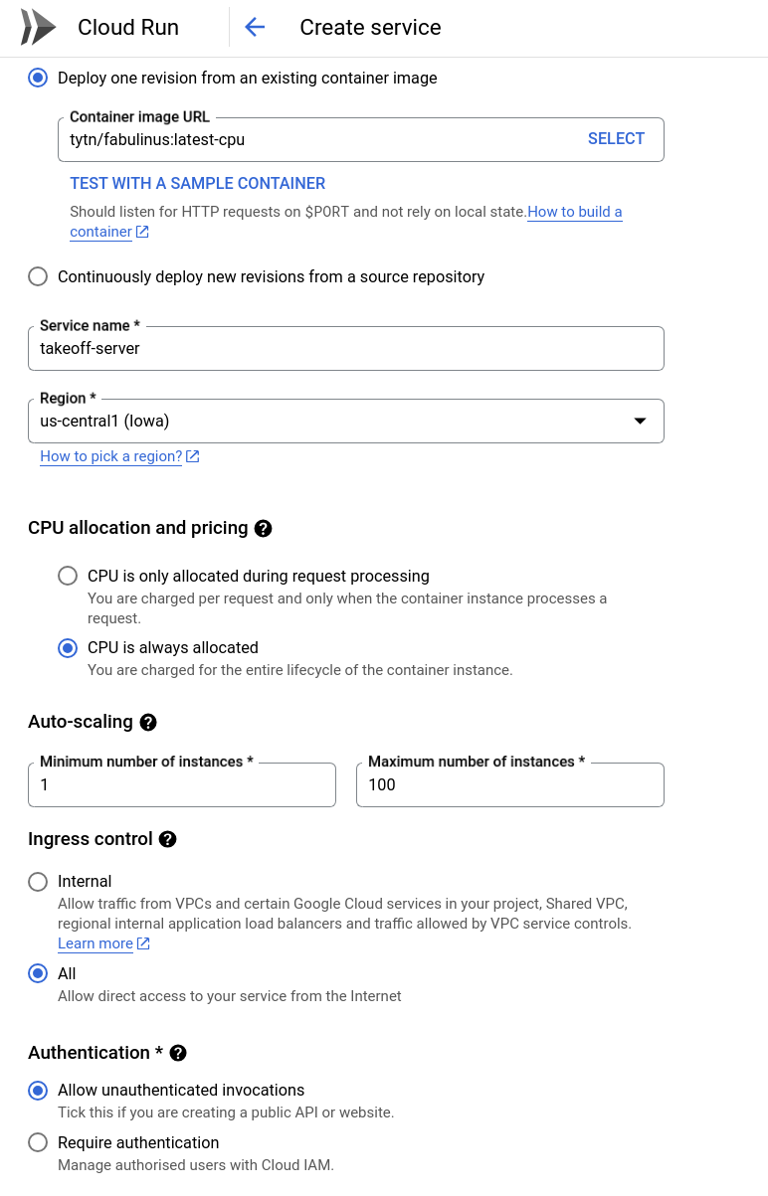
Task: Select Allow unauthenticated invocations
Action: tap(38, 1091)
